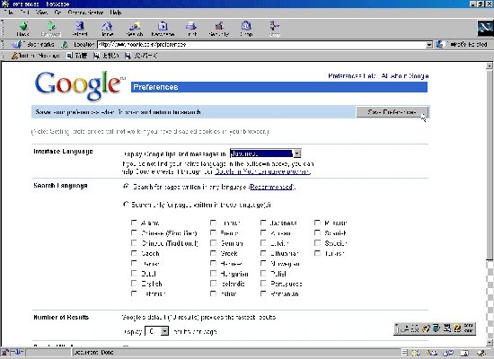
Task: Open the Go menu
Action: coord(57,13)
